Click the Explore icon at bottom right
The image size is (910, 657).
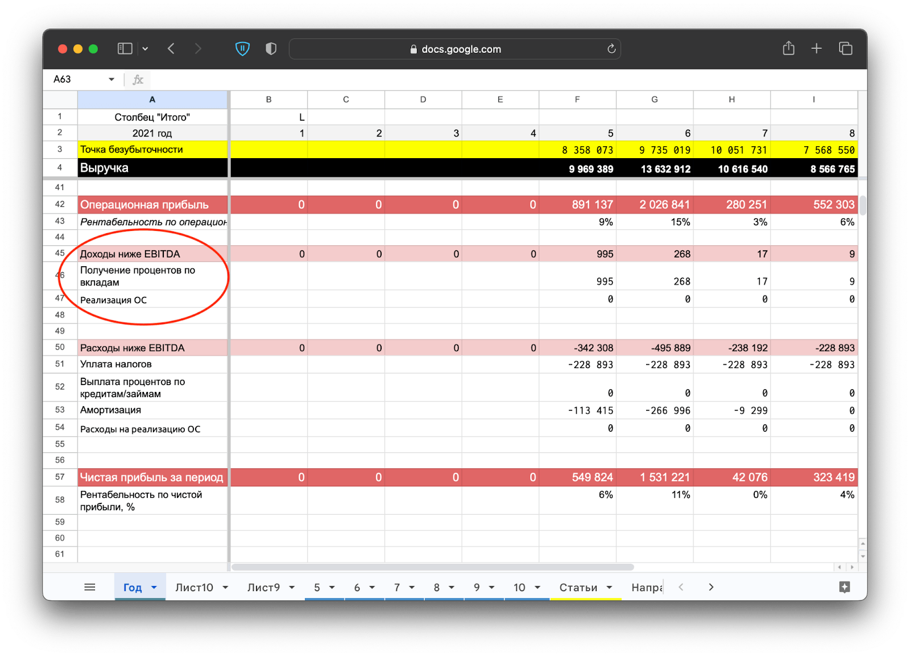coord(845,587)
